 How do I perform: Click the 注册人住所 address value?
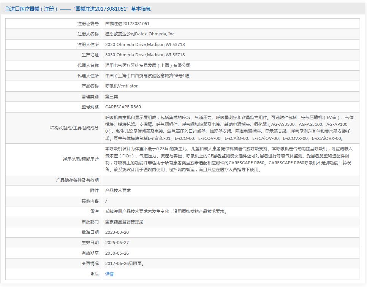[145, 44]
